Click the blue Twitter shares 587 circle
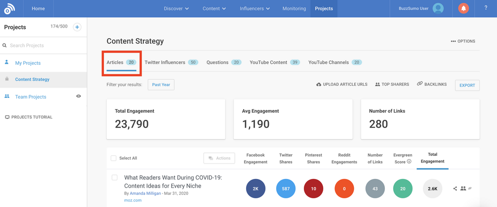 click(286, 189)
